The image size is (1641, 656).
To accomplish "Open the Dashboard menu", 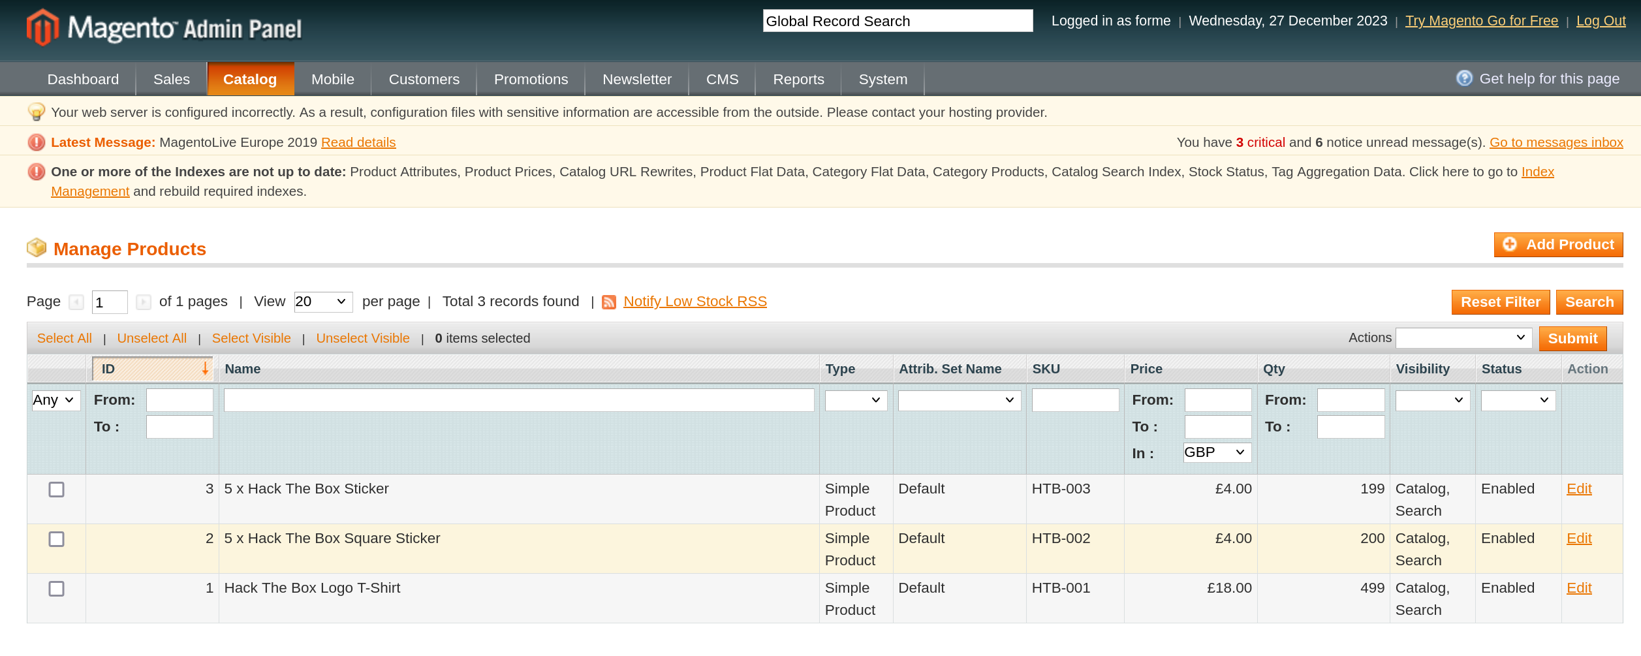I will tap(83, 79).
